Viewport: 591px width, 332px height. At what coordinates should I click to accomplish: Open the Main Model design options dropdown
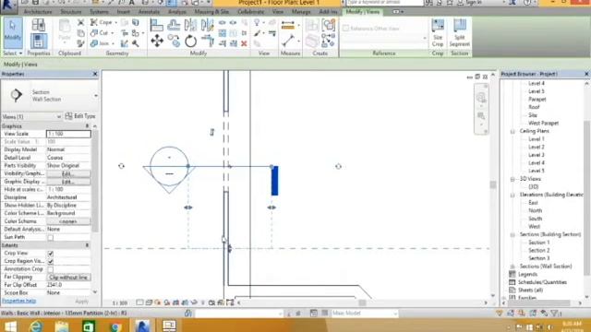tap(395, 314)
